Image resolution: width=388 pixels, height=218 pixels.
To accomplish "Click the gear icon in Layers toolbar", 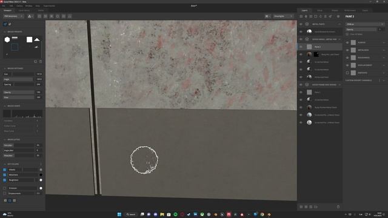I will point(338,16).
